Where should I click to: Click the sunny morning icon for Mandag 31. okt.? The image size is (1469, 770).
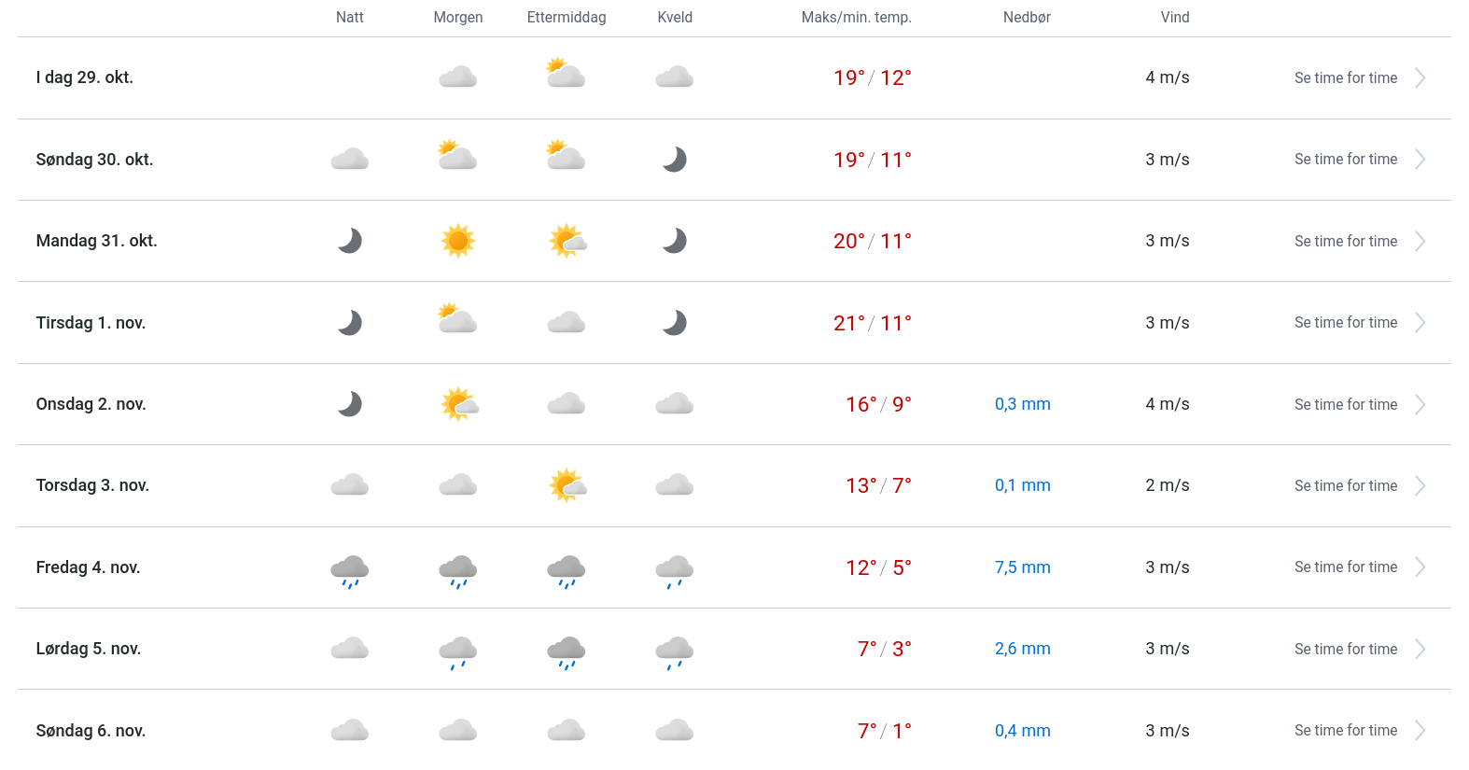coord(458,241)
